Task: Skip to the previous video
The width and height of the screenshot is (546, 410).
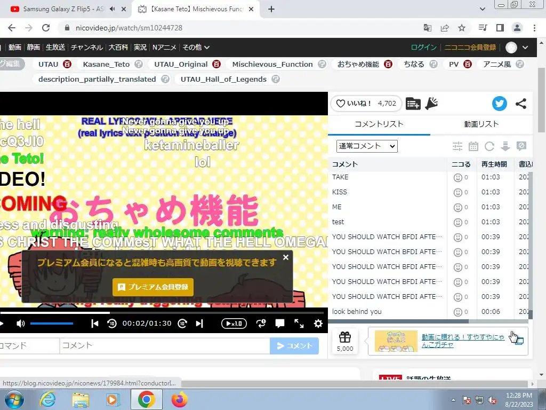Action: pyautogui.click(x=95, y=324)
